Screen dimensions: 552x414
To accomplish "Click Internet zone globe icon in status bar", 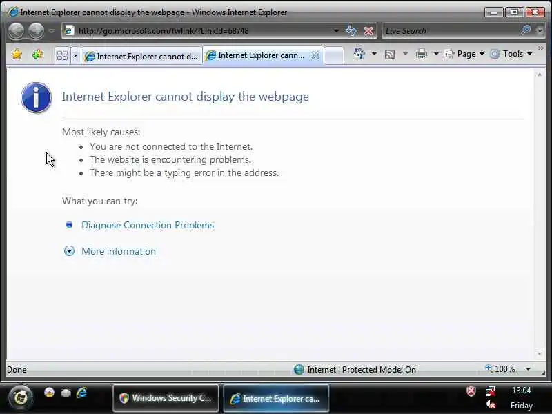I will [x=299, y=369].
